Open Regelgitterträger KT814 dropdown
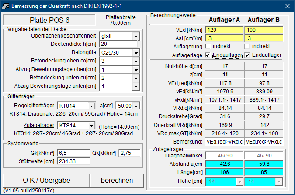The width and height of the screenshot is (295, 195). click(x=91, y=106)
